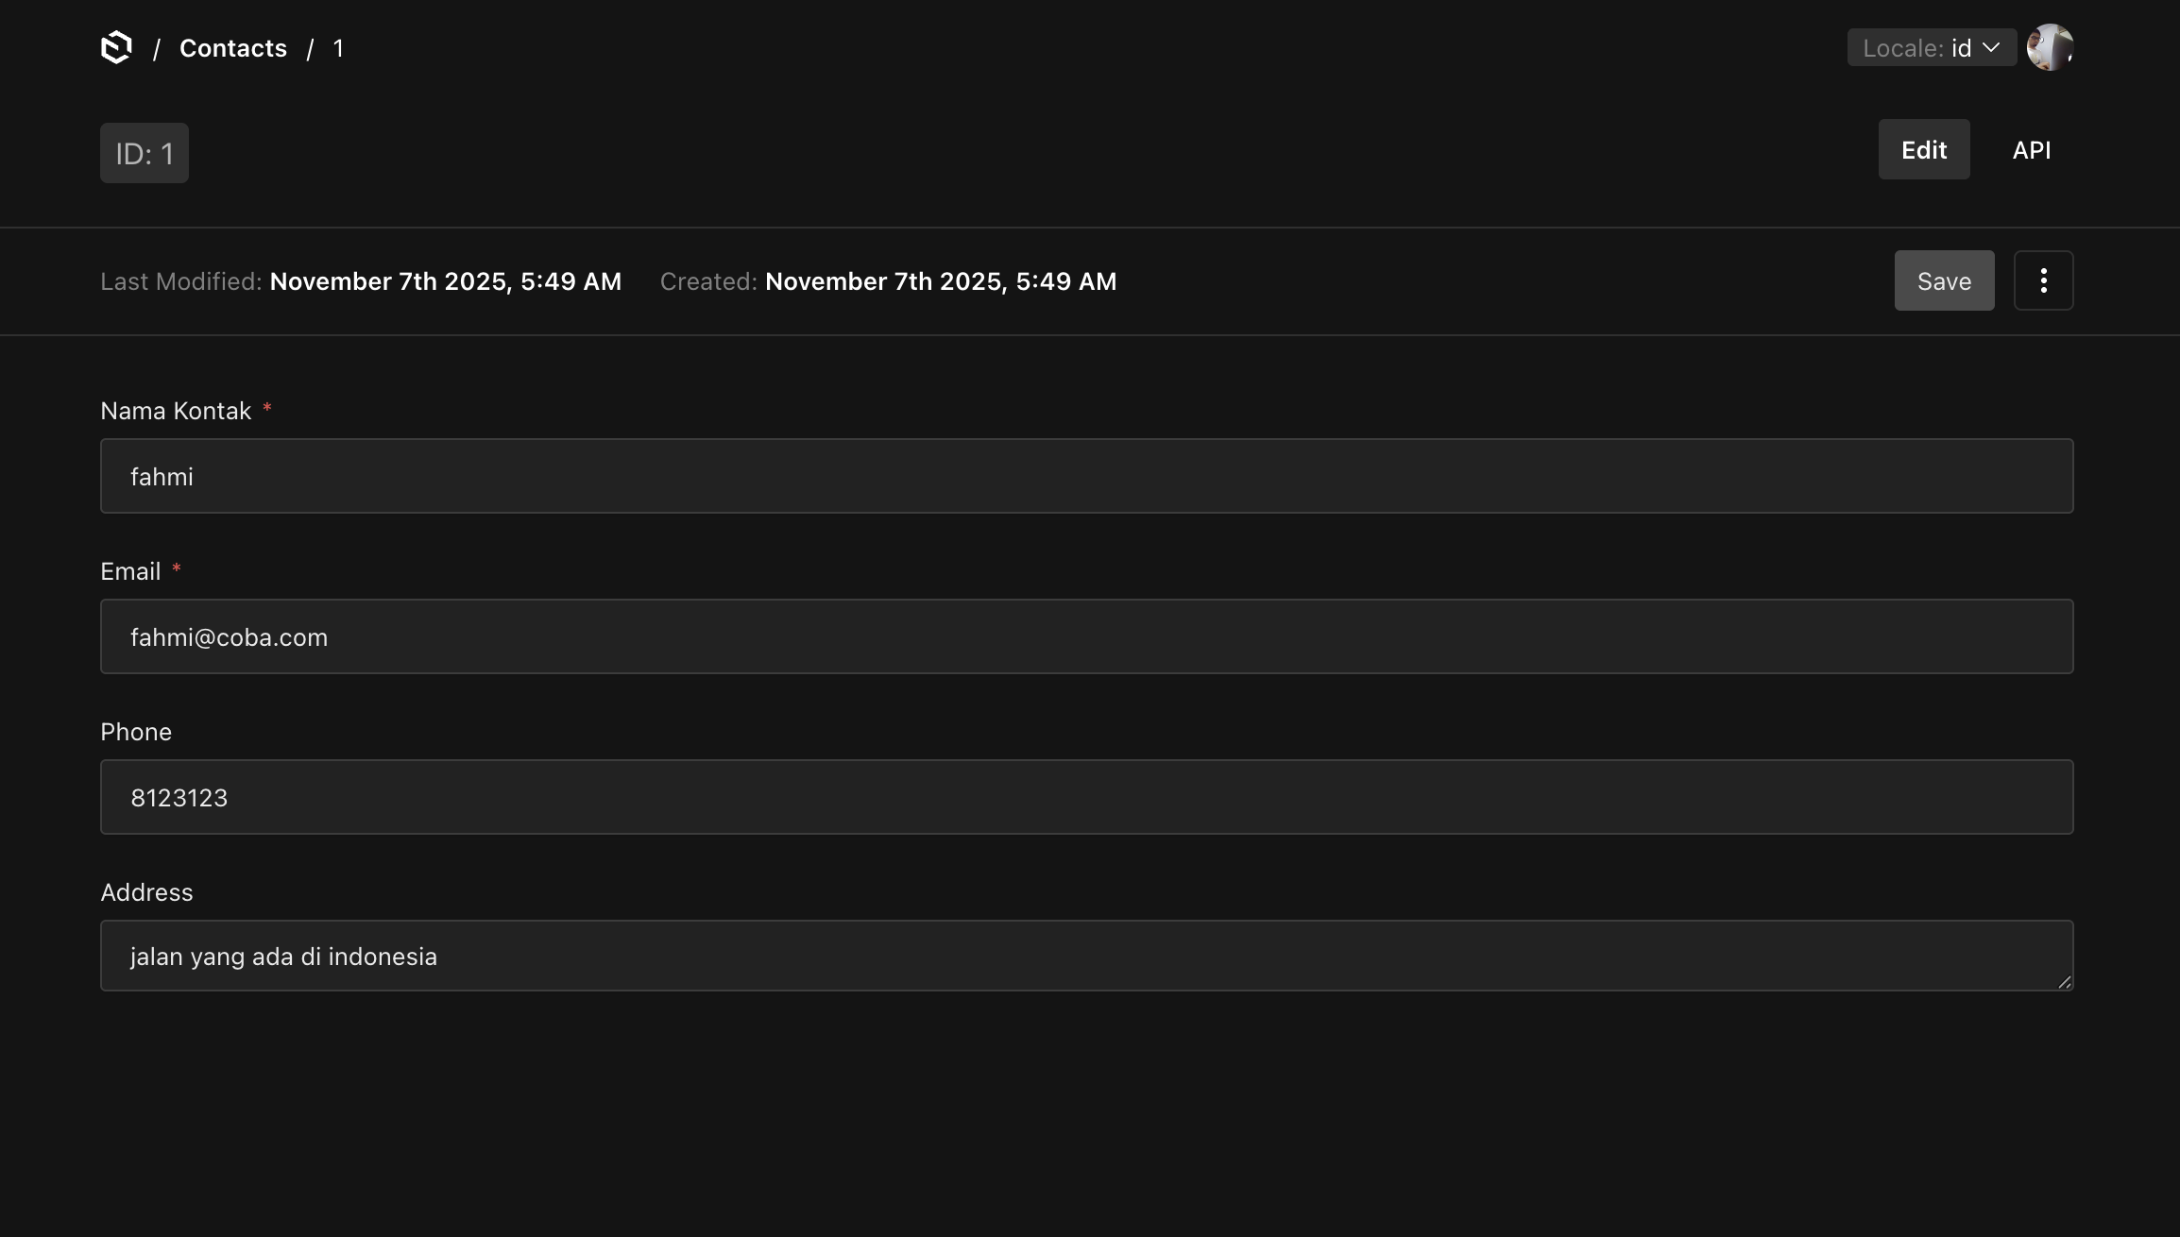
Task: Click inside the Address textarea
Action: pos(1086,956)
